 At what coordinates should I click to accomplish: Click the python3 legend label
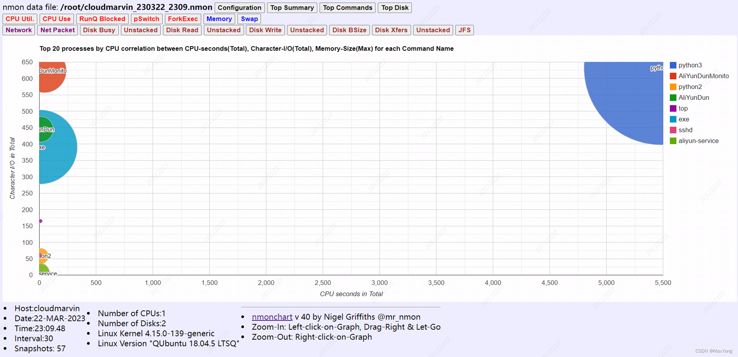tap(690, 65)
